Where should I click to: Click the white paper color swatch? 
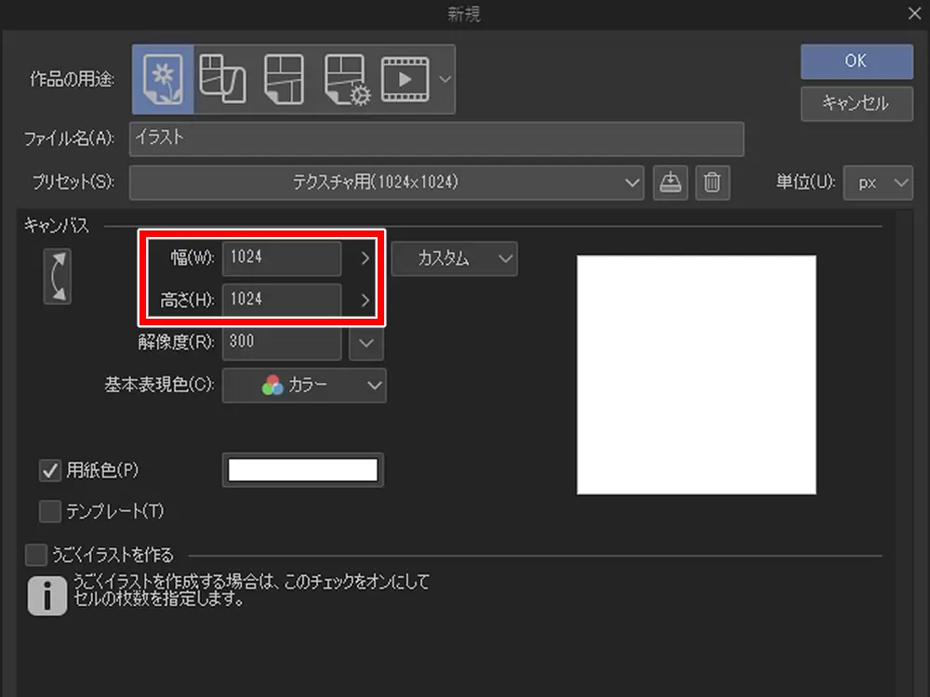tap(303, 470)
